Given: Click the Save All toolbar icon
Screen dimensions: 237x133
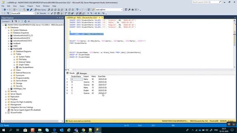Looking at the screenshot, I should click(x=31, y=10).
